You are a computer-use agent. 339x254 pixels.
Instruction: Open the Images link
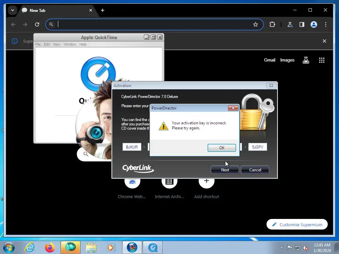coord(287,60)
